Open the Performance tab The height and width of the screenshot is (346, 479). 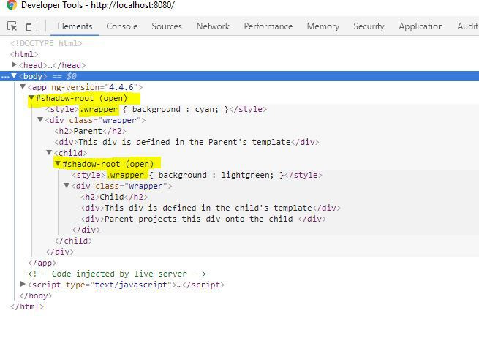268,26
